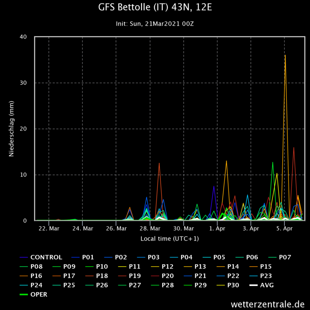Click the 24. Mar date tick label
Image resolution: width=310 pixels, height=310 pixels.
tap(83, 229)
